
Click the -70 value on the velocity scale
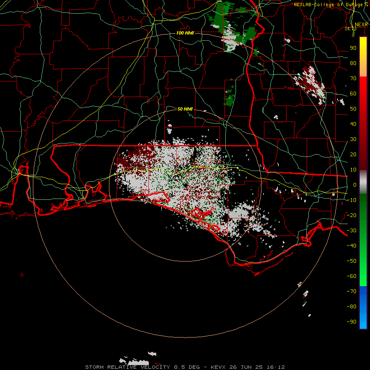pyautogui.click(x=351, y=291)
